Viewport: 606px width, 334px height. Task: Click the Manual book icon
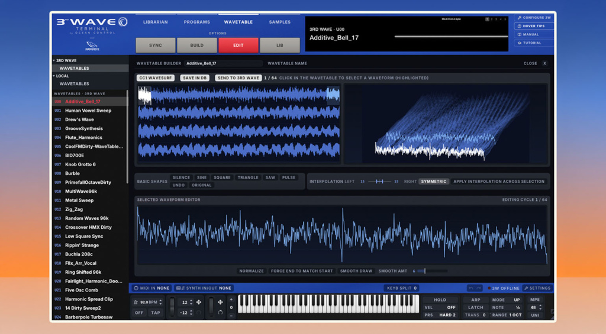pyautogui.click(x=520, y=35)
